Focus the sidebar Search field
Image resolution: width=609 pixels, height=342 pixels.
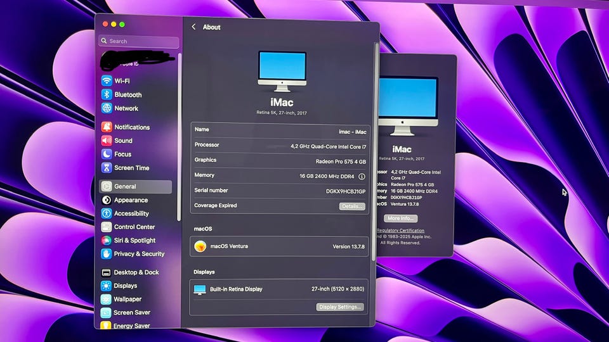tap(139, 41)
